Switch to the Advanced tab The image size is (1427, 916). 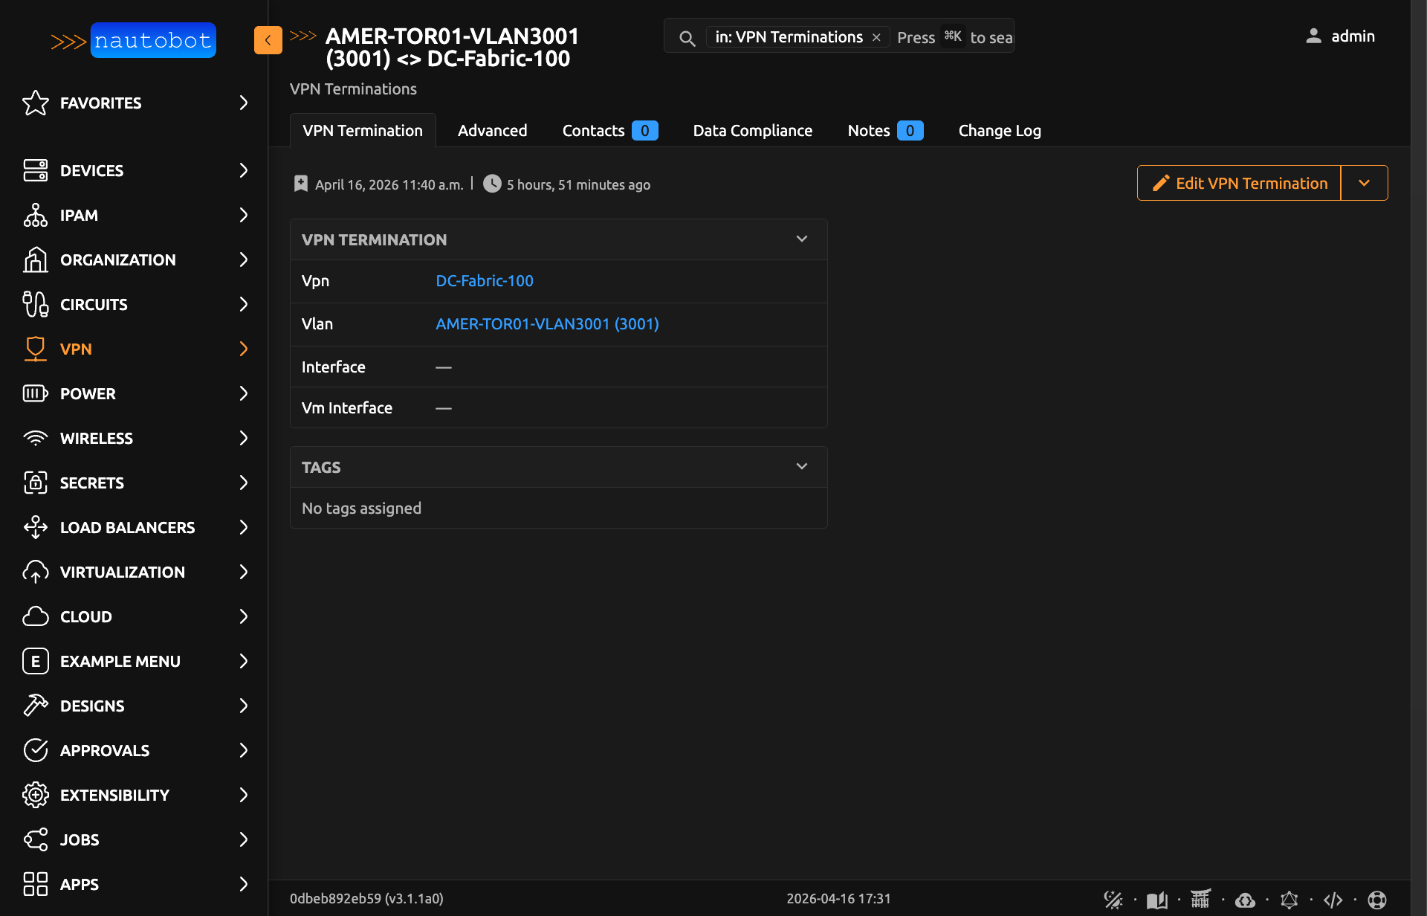click(x=492, y=131)
